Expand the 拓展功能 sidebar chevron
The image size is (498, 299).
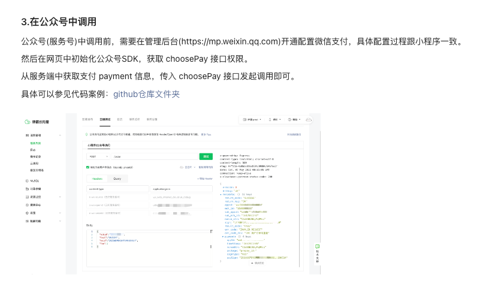click(60, 221)
